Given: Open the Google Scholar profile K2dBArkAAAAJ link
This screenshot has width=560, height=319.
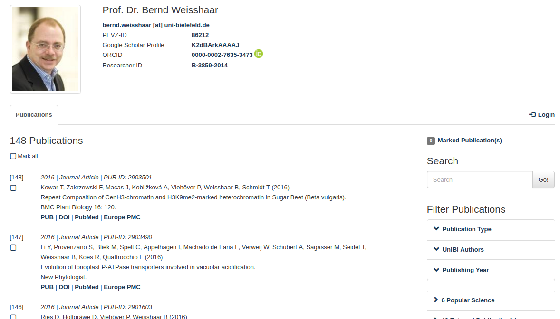Looking at the screenshot, I should click(x=215, y=45).
